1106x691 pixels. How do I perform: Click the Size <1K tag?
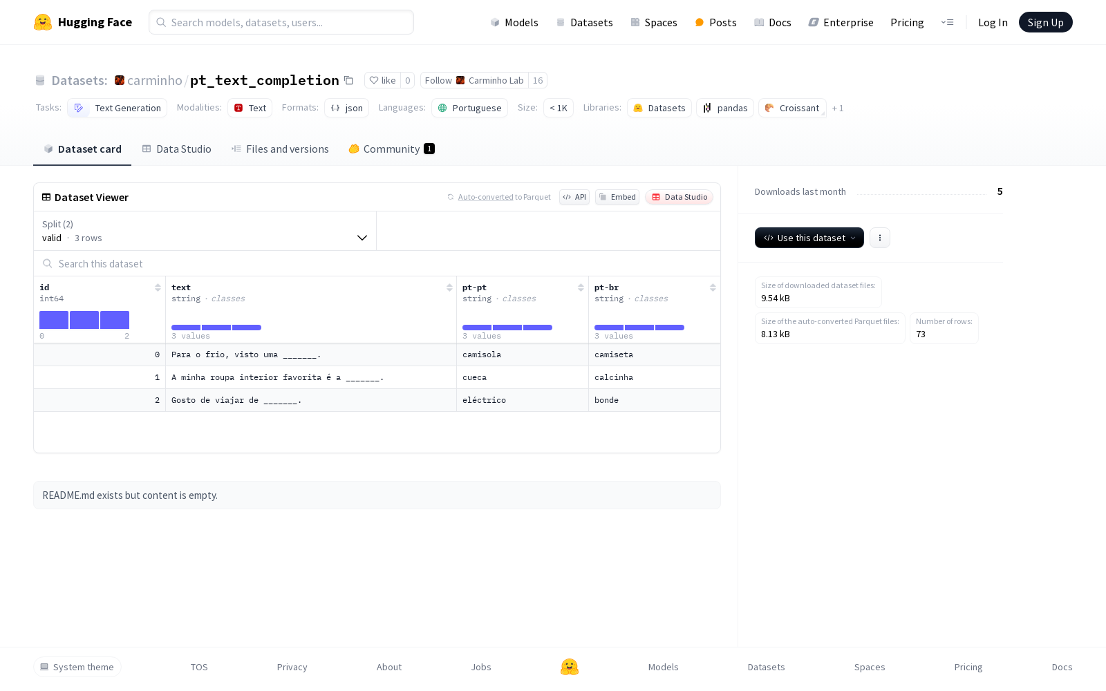559,108
